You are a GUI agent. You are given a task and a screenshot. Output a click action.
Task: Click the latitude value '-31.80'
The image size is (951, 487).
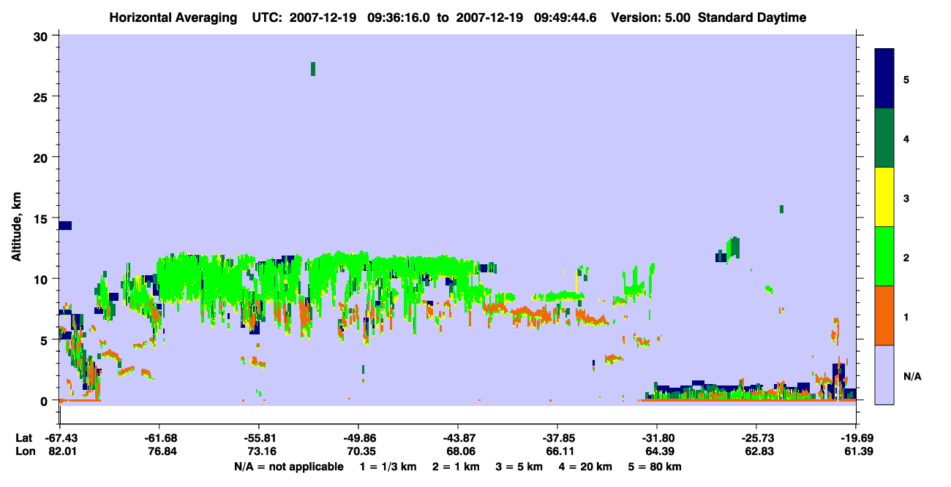(x=657, y=438)
